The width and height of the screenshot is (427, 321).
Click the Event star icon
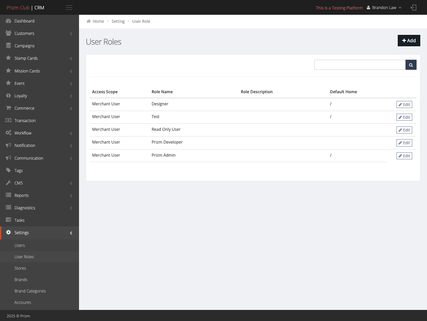point(8,83)
